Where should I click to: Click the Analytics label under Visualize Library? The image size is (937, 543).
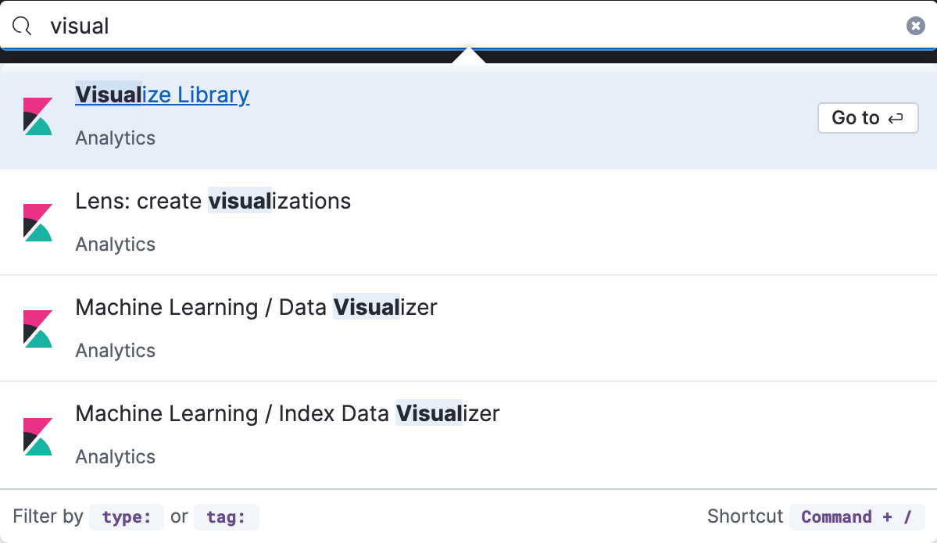pyautogui.click(x=115, y=138)
